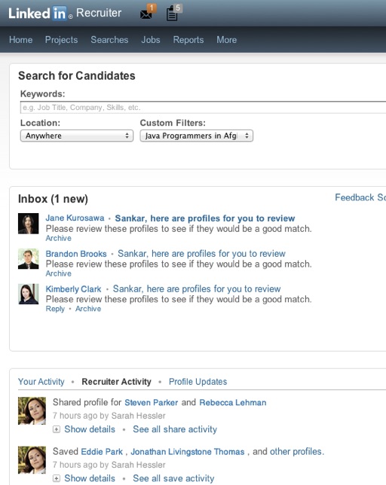Click Show details under Saved profiles

pos(90,478)
